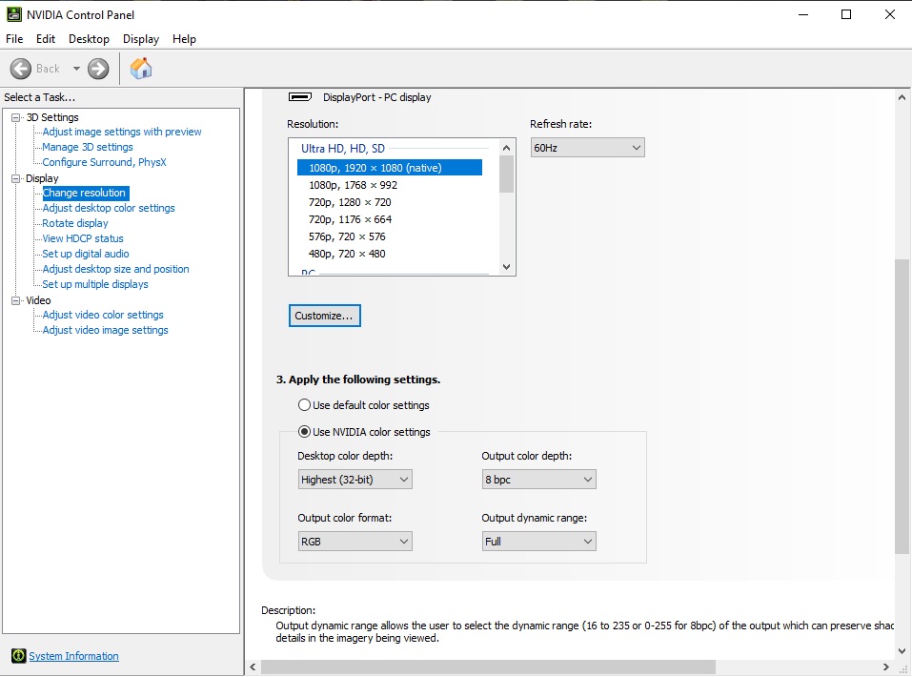Click the Forward arrow icon
The image size is (912, 677).
[x=98, y=69]
